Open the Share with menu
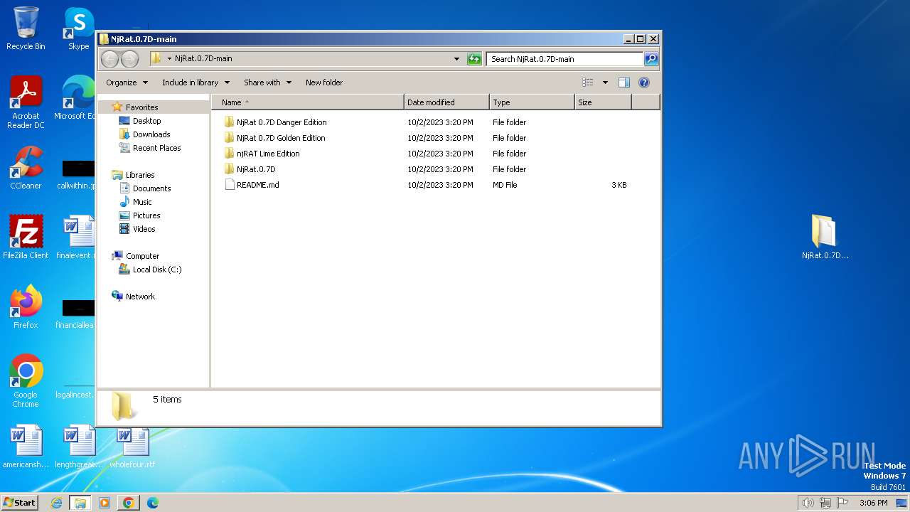 click(267, 82)
